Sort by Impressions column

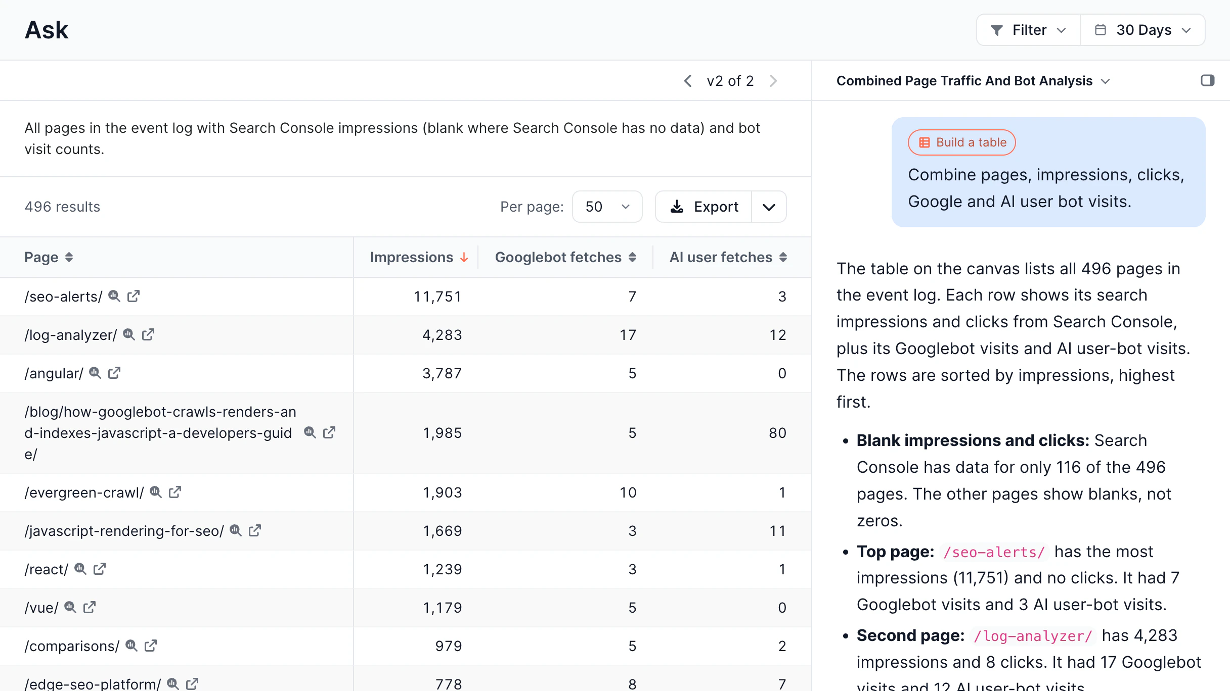(x=419, y=257)
